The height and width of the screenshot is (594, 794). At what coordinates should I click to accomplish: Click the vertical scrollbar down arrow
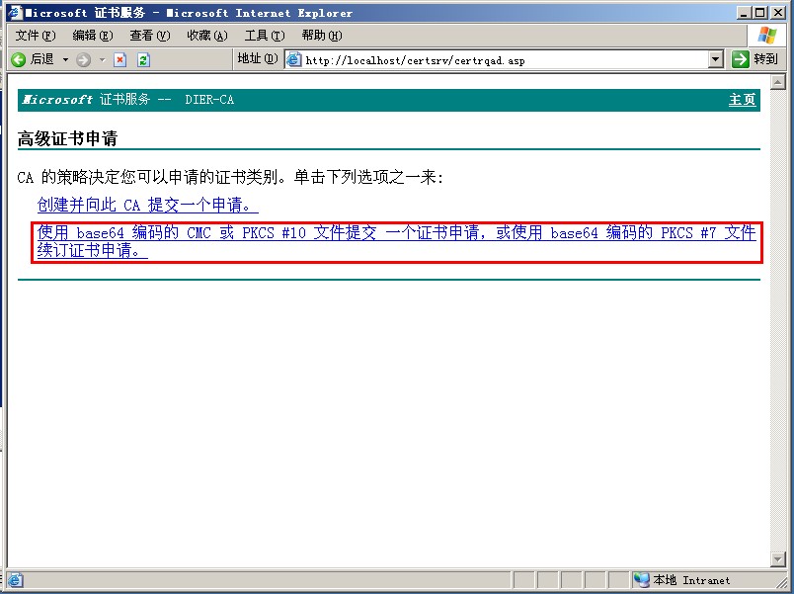[777, 558]
